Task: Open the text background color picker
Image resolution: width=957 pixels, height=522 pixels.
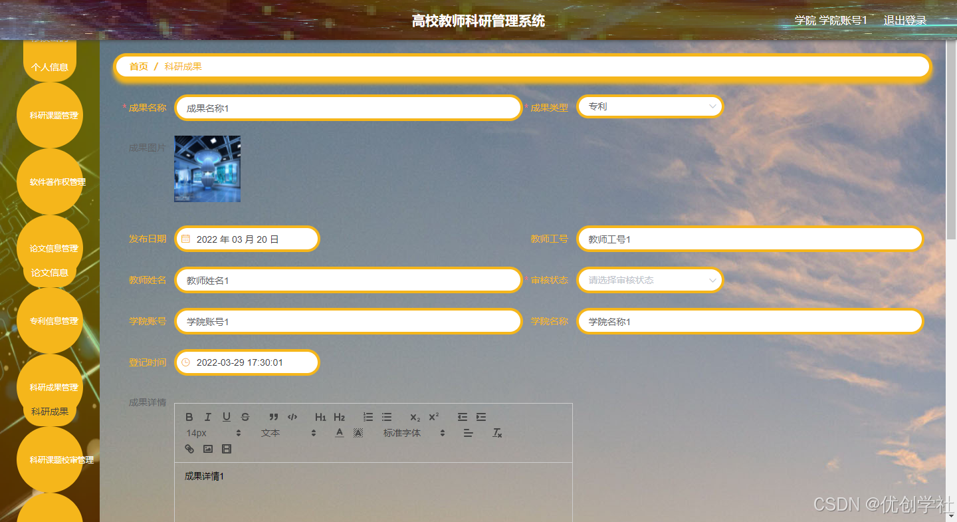Action: click(x=358, y=433)
